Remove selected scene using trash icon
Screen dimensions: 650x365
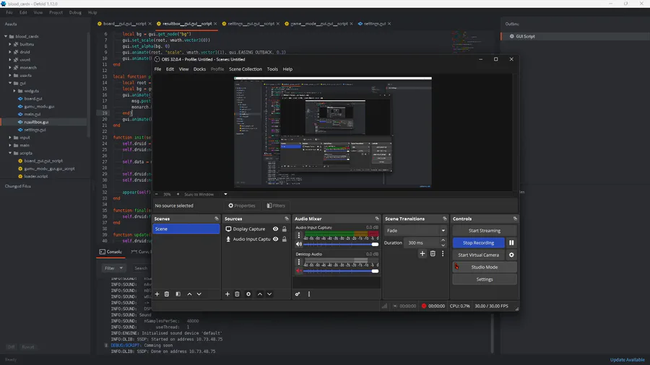(x=167, y=294)
